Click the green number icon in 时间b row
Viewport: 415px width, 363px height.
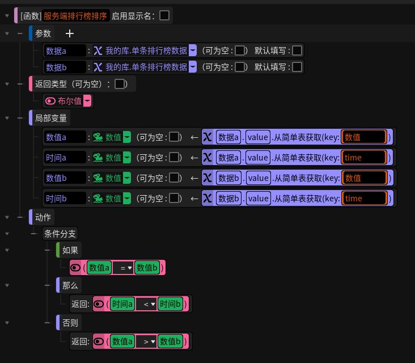[x=98, y=199]
